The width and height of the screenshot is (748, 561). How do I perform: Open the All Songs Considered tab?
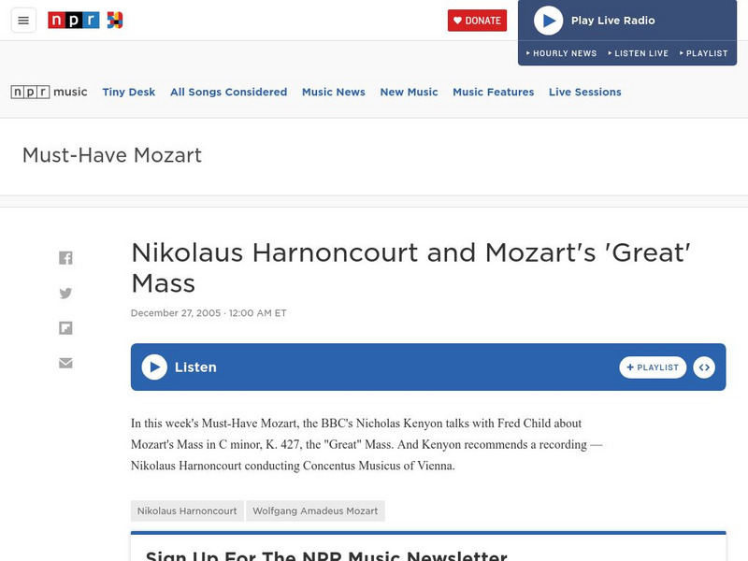(x=228, y=92)
